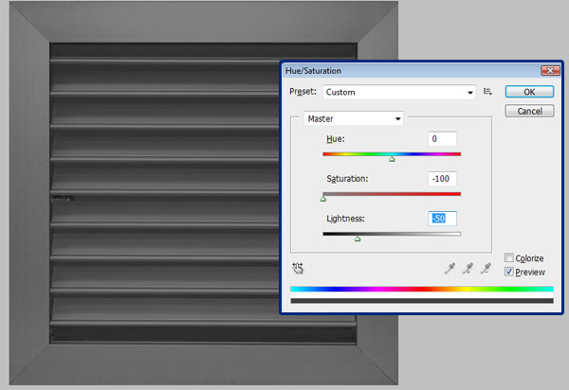Enable the Colorize checkbox
Screen dimensions: 569x390
click(509, 257)
